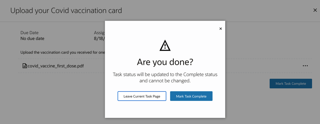Click the PDF document file icon

coord(25,66)
